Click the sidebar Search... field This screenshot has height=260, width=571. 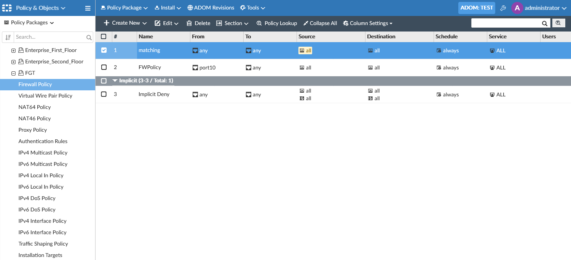click(x=49, y=37)
